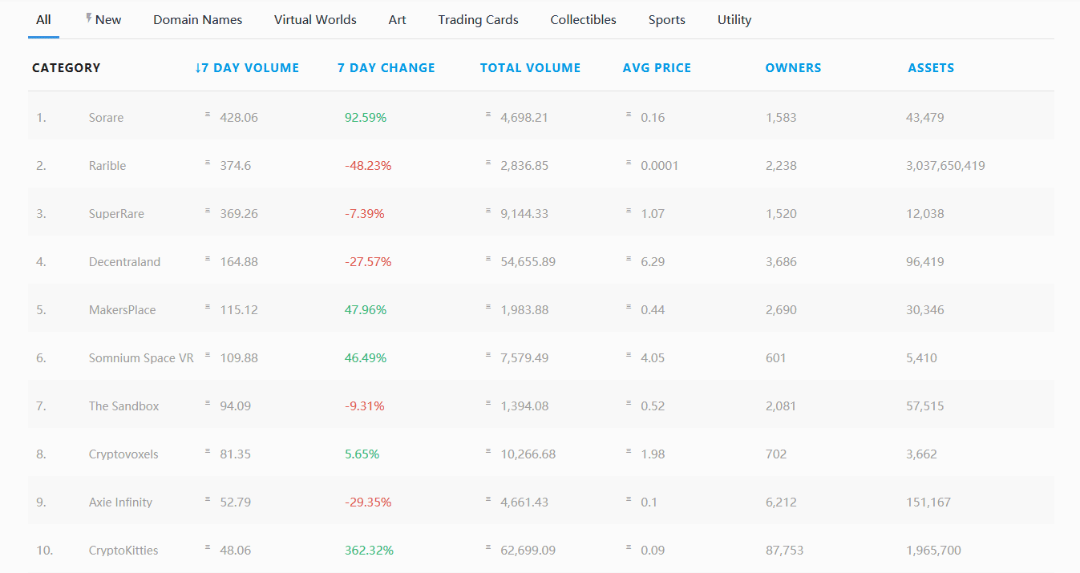Screen dimensions: 1080x573
Task: Click Decentraland's -27.57% change value
Action: 368,261
